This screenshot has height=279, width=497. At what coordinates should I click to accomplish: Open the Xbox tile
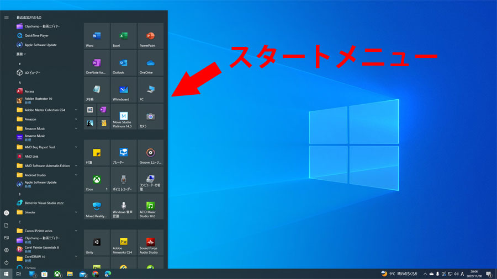coord(97,180)
